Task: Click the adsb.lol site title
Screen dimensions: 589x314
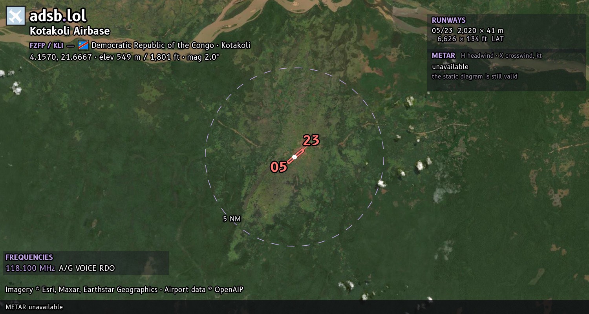Action: [x=58, y=16]
